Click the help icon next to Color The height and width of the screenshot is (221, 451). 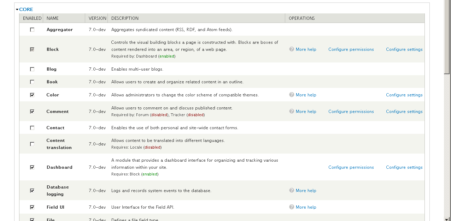[x=292, y=95]
